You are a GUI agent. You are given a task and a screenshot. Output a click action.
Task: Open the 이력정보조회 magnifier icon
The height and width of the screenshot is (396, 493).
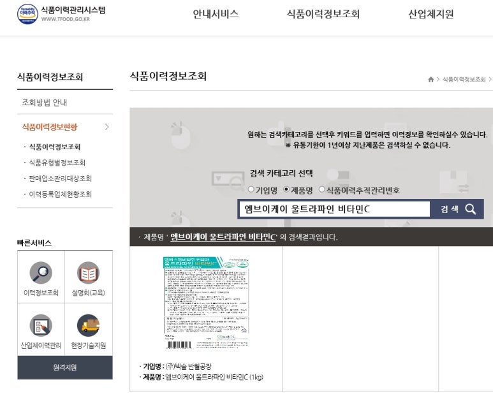point(41,272)
